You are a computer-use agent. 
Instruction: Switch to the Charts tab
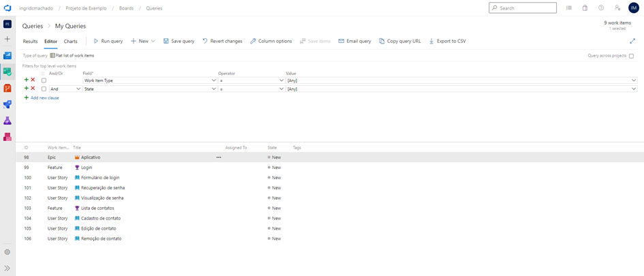71,42
